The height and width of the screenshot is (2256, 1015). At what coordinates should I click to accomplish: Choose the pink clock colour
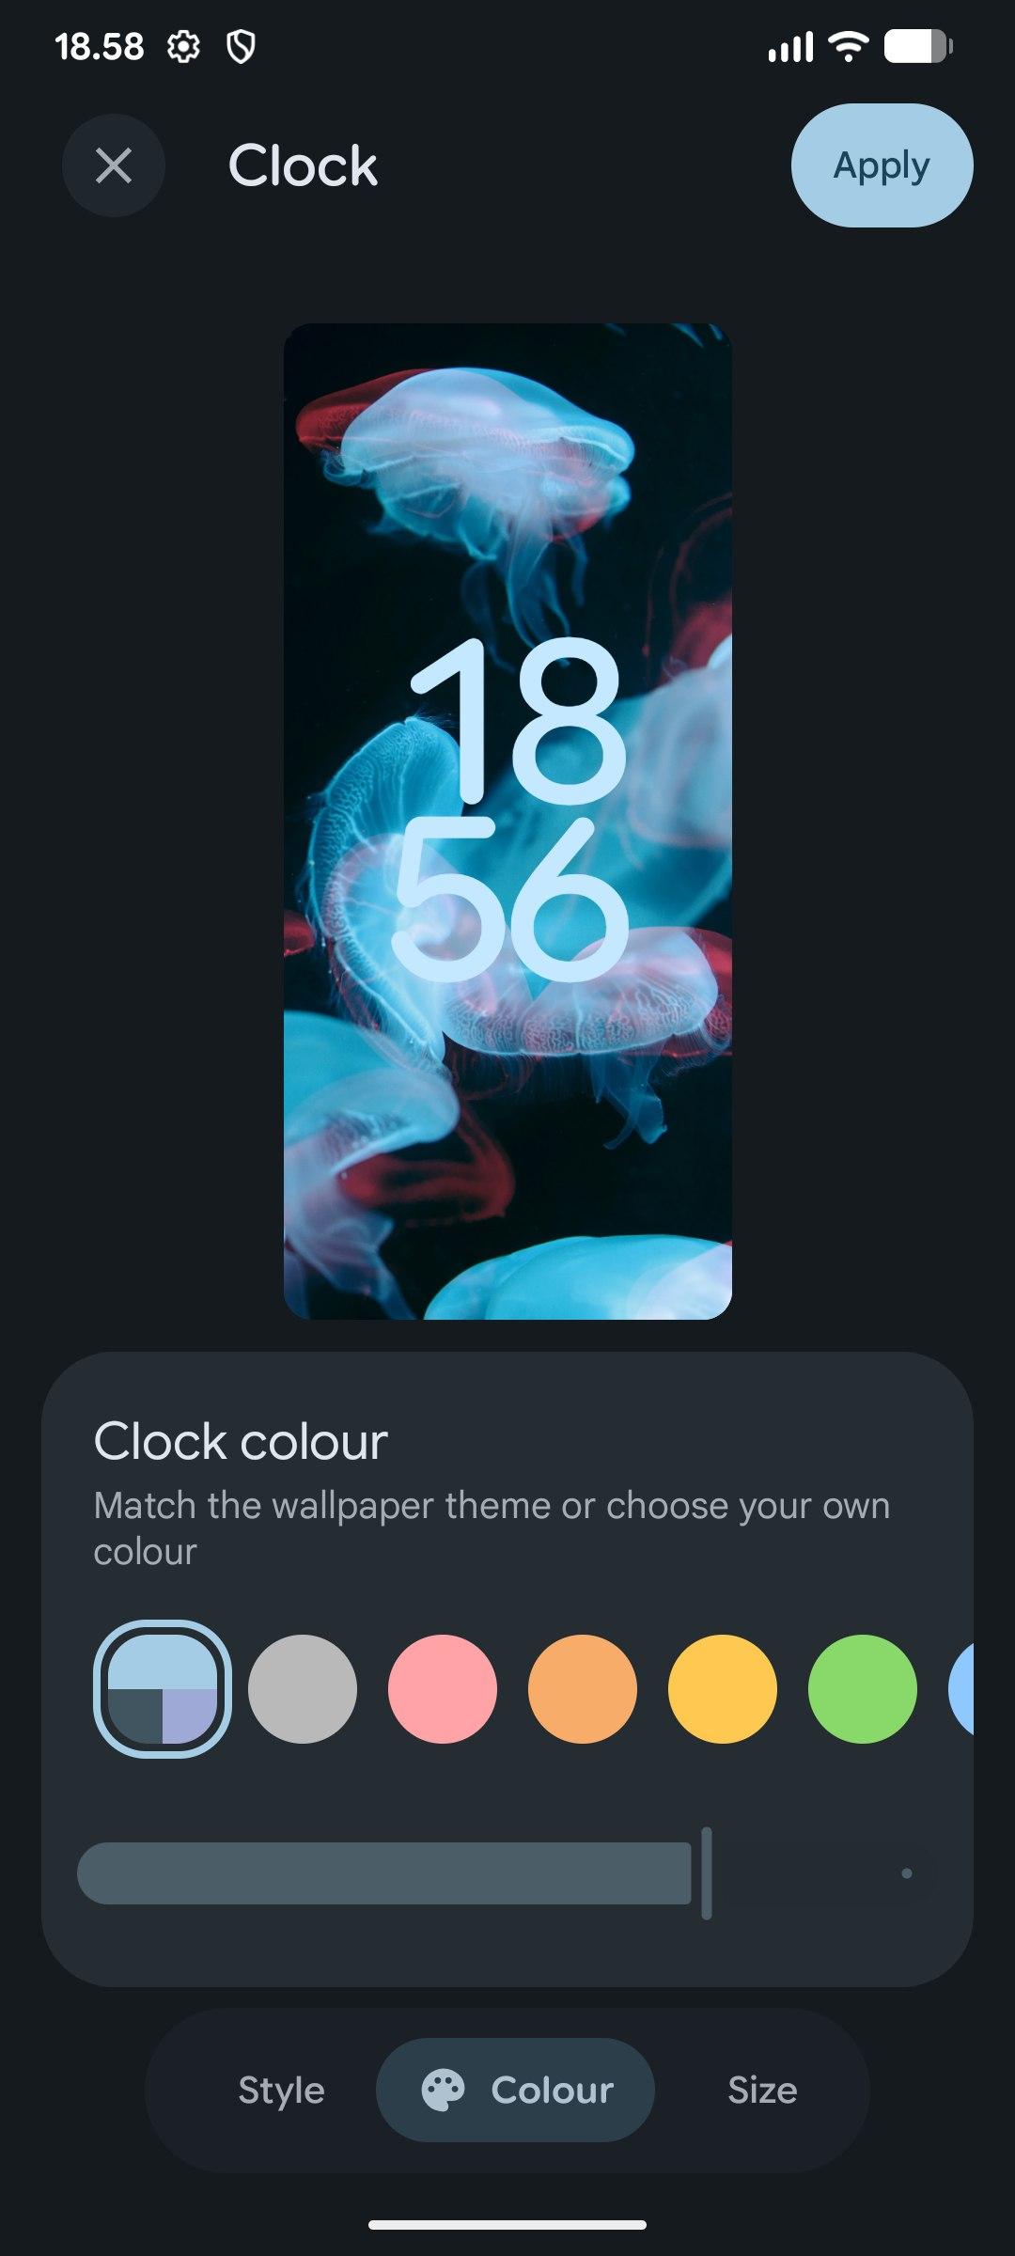(x=443, y=1689)
